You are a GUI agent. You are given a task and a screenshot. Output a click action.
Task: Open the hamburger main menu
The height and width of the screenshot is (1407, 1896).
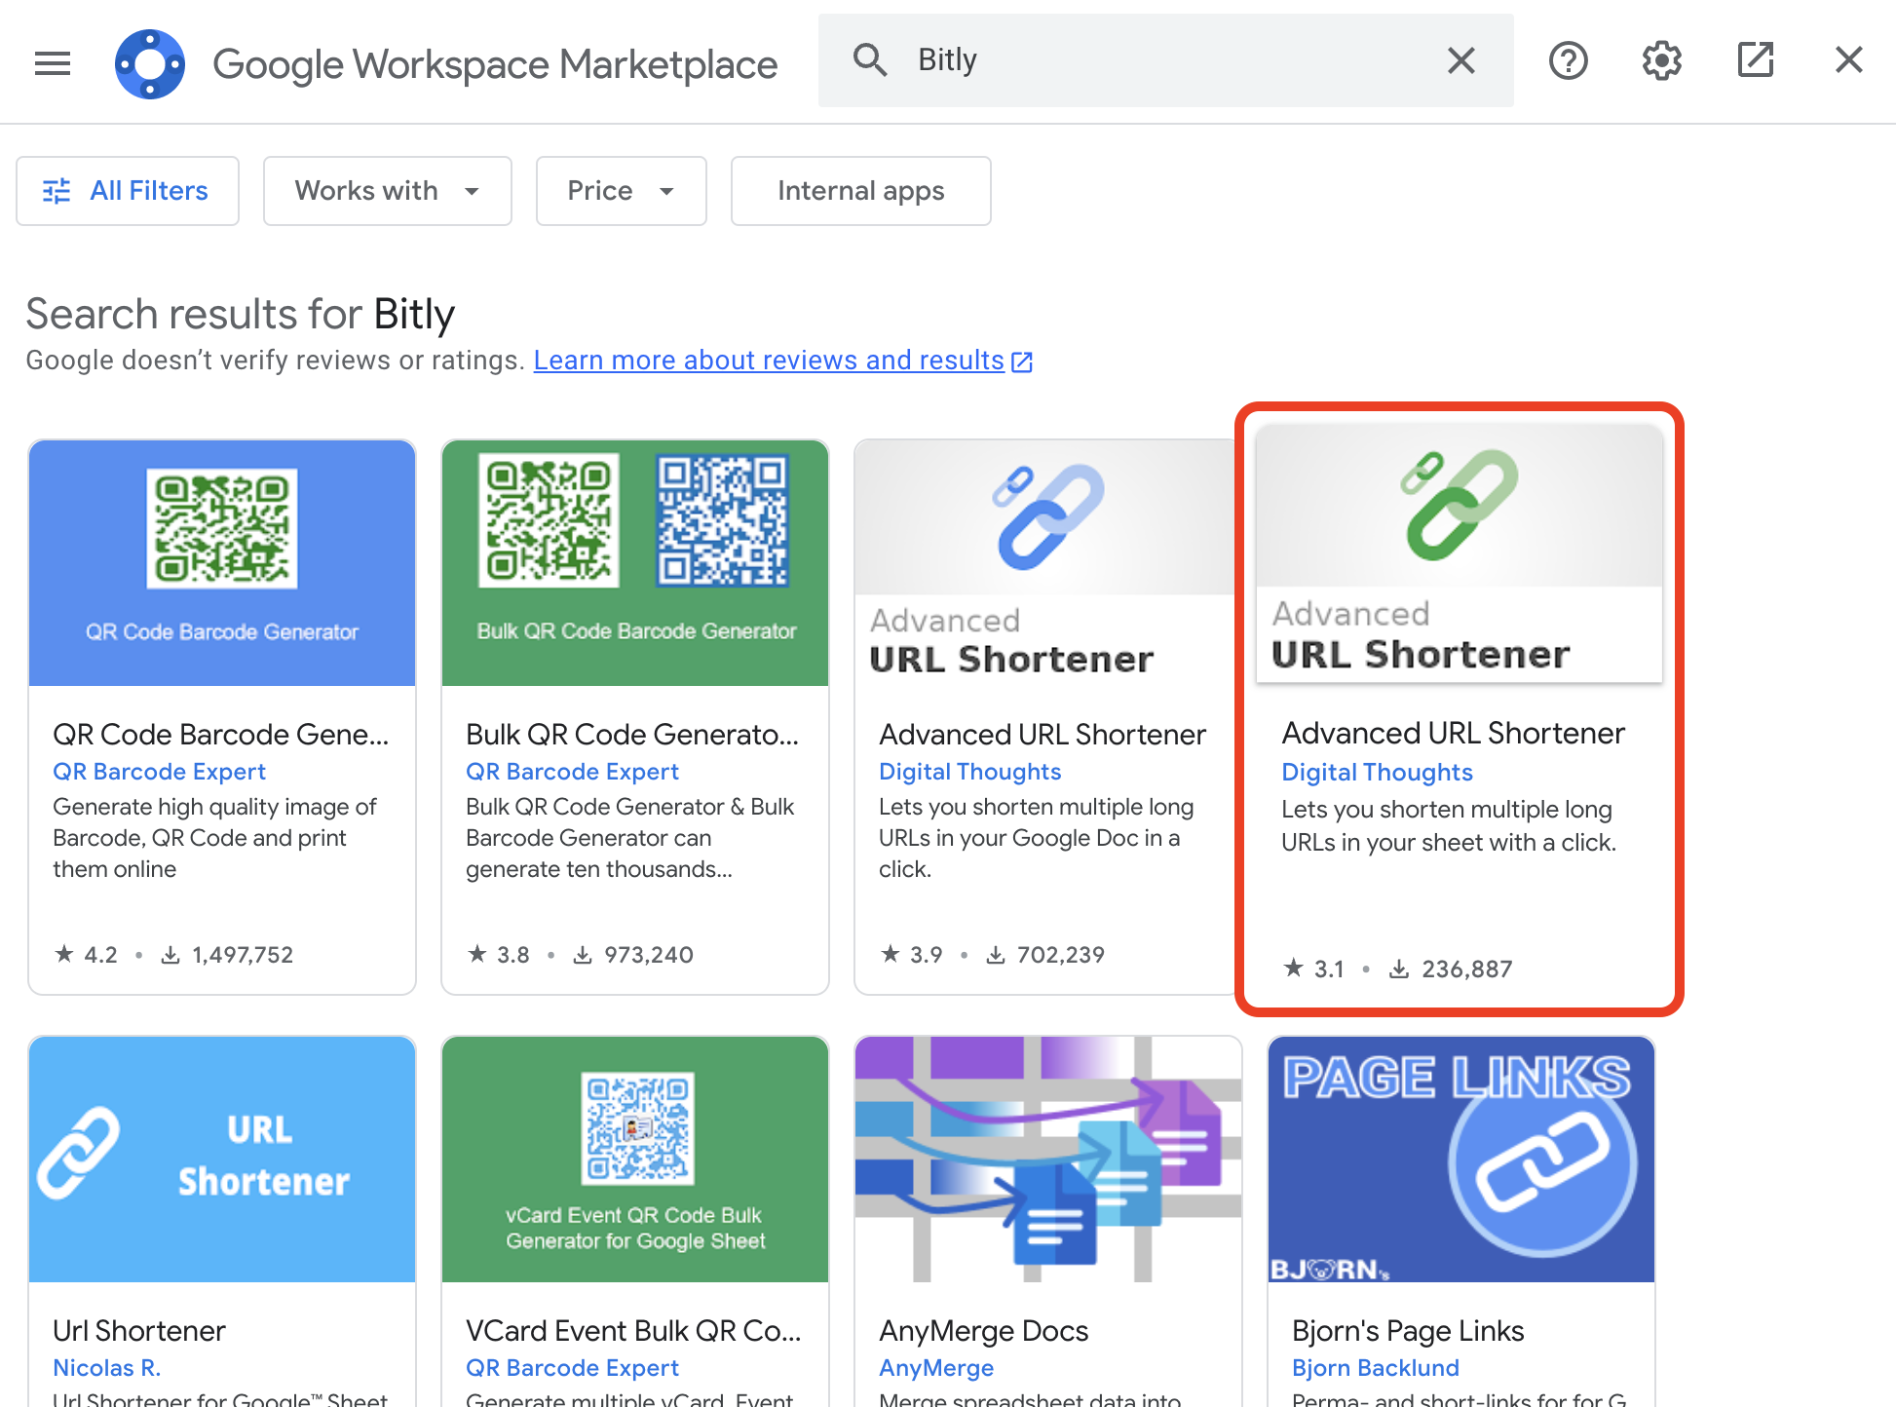pyautogui.click(x=53, y=63)
